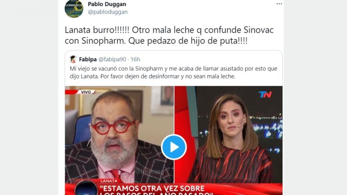Play the embedded TN video
Screen dimensions: 347x195
point(174,147)
